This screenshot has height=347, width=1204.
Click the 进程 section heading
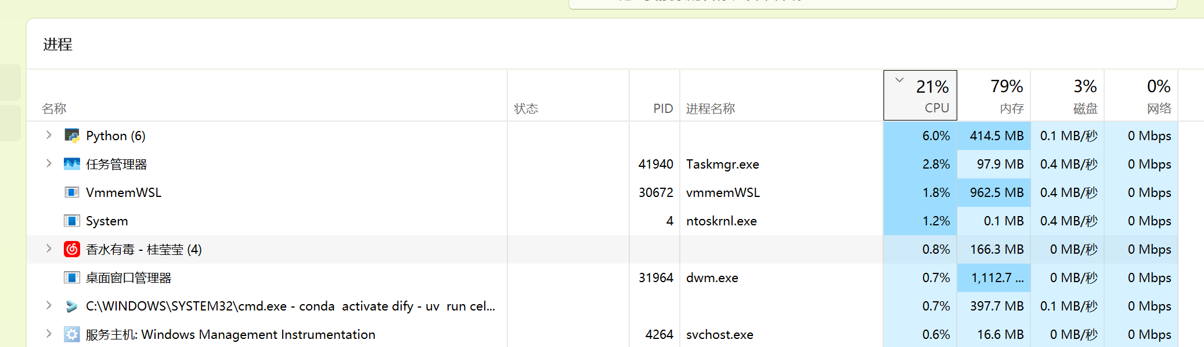[57, 45]
